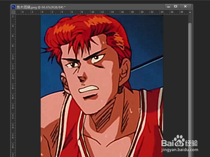Click the vertical ruler at mark 8
Screen dimensions: 210x157
[x=13, y=46]
